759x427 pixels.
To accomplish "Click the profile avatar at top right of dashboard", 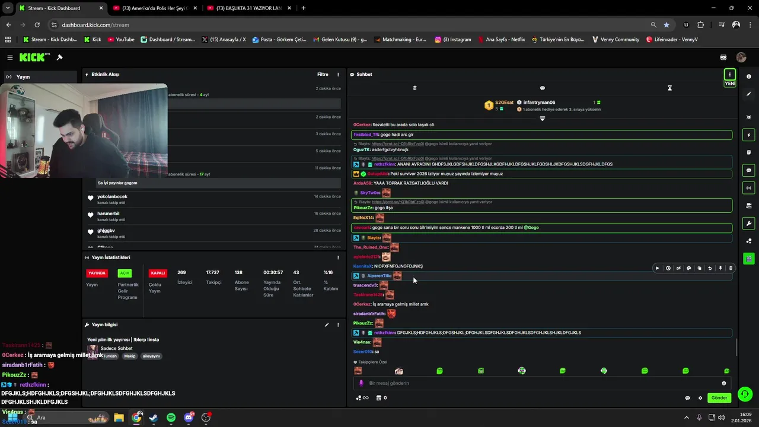I will point(741,58).
